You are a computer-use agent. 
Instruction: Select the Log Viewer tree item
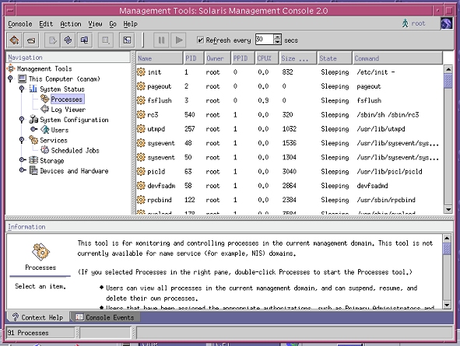(x=68, y=110)
